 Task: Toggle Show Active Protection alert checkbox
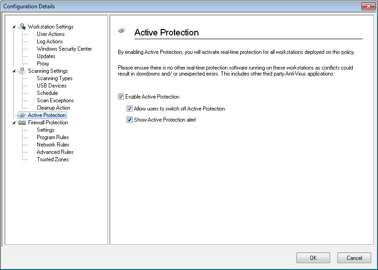(x=129, y=120)
